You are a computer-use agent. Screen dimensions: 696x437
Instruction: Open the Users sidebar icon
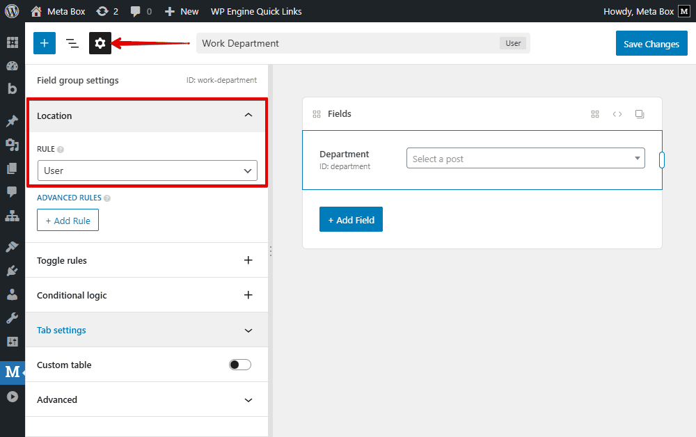[x=12, y=294]
